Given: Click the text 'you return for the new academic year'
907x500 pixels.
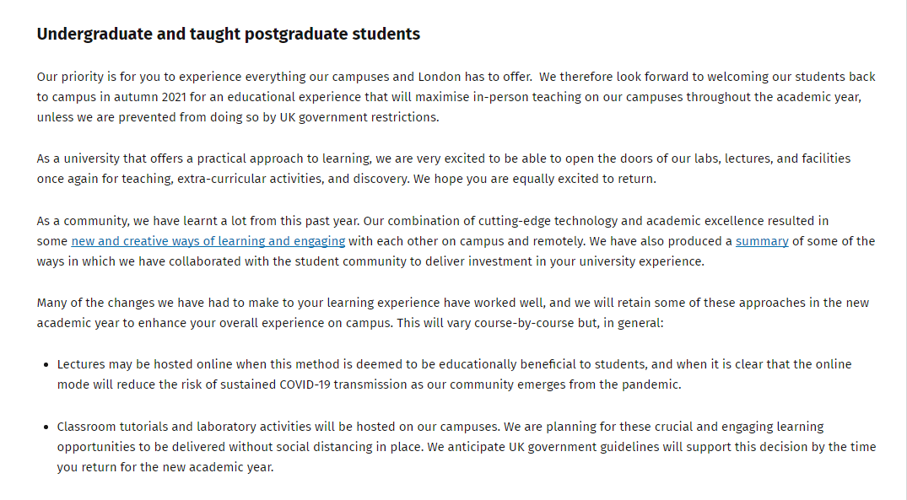Looking at the screenshot, I should point(165,467).
